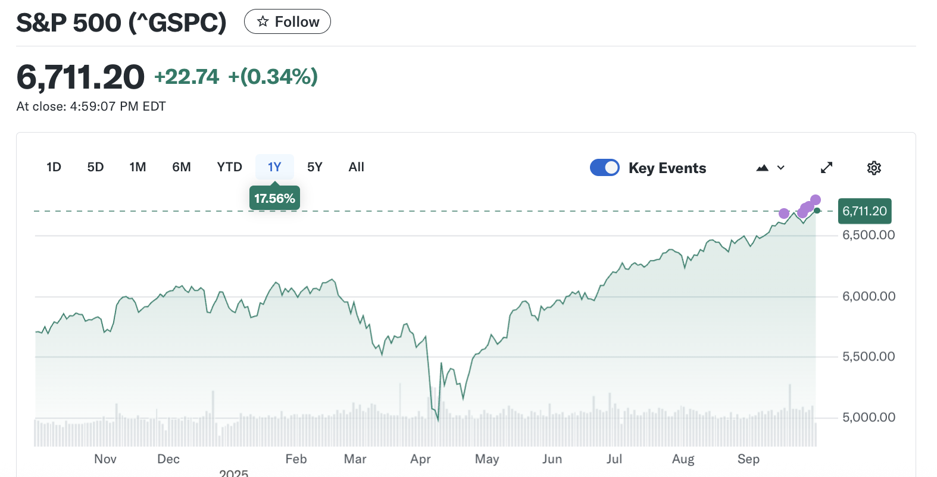Screen dimensions: 937x477
Task: Select the 1M range tab
Action: 138,167
